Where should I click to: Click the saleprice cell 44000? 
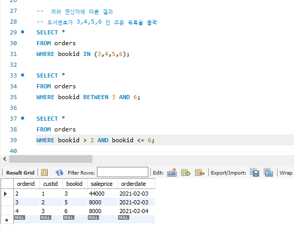(103, 194)
